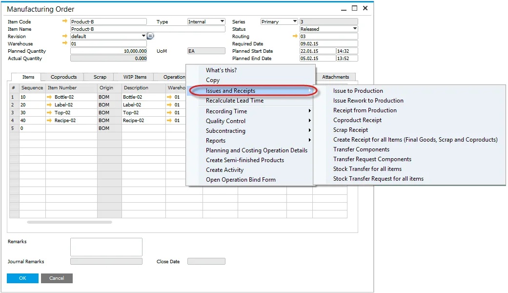Choose Recalculate Lead Time in context menu
This screenshot has height=293, width=508.
pos(234,101)
